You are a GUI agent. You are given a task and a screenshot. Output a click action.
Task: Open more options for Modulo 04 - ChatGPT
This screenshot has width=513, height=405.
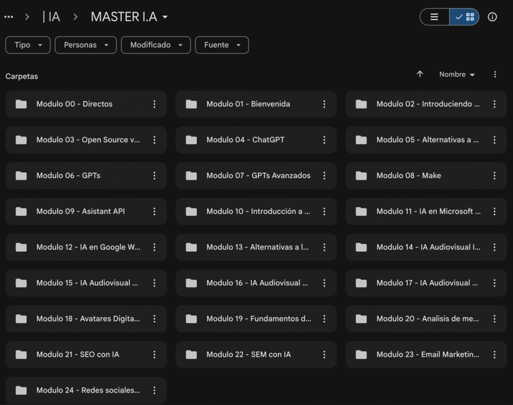coord(324,140)
